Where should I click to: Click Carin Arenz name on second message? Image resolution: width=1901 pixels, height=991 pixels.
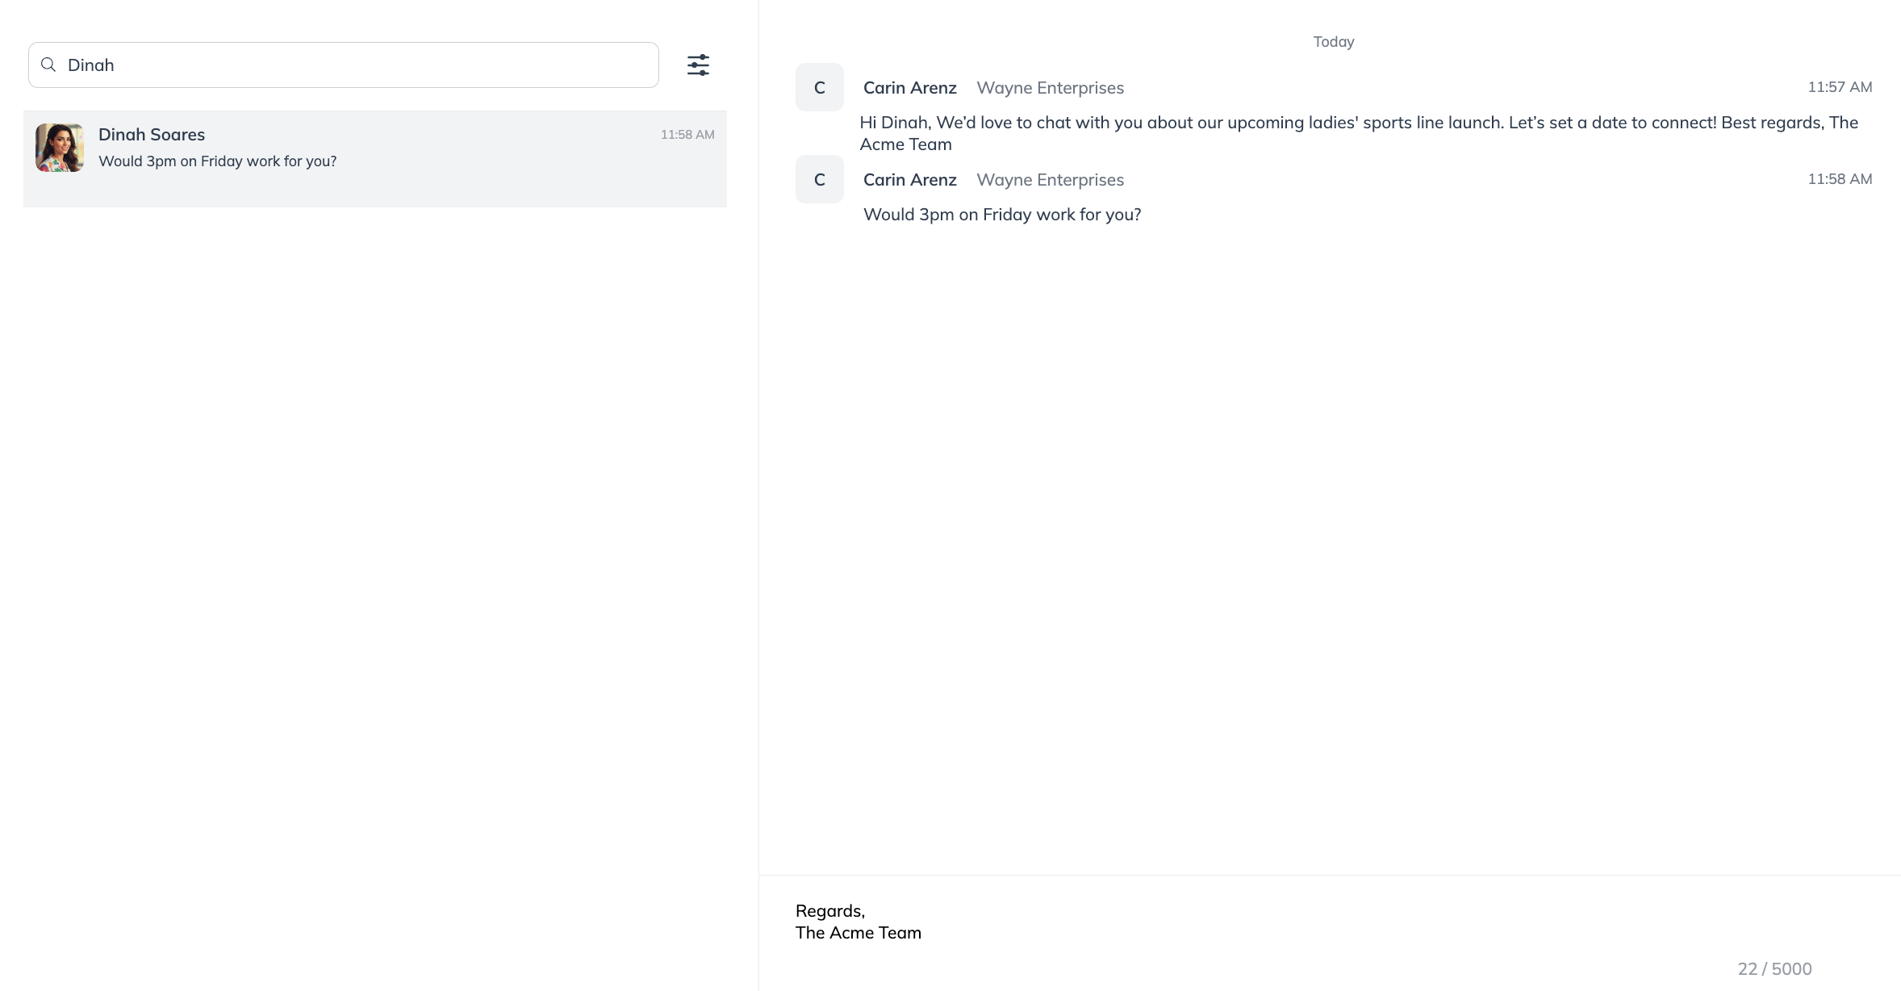[x=909, y=180]
